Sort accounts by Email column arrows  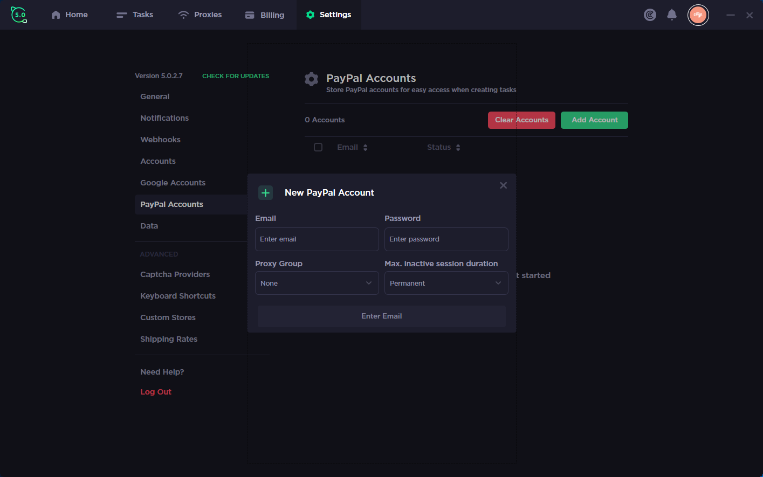click(366, 148)
